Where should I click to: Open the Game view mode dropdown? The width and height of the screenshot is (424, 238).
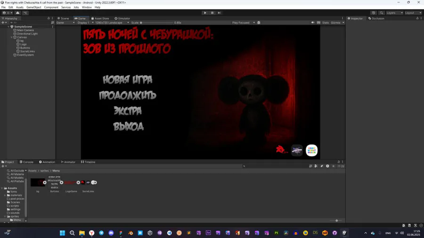(x=65, y=23)
